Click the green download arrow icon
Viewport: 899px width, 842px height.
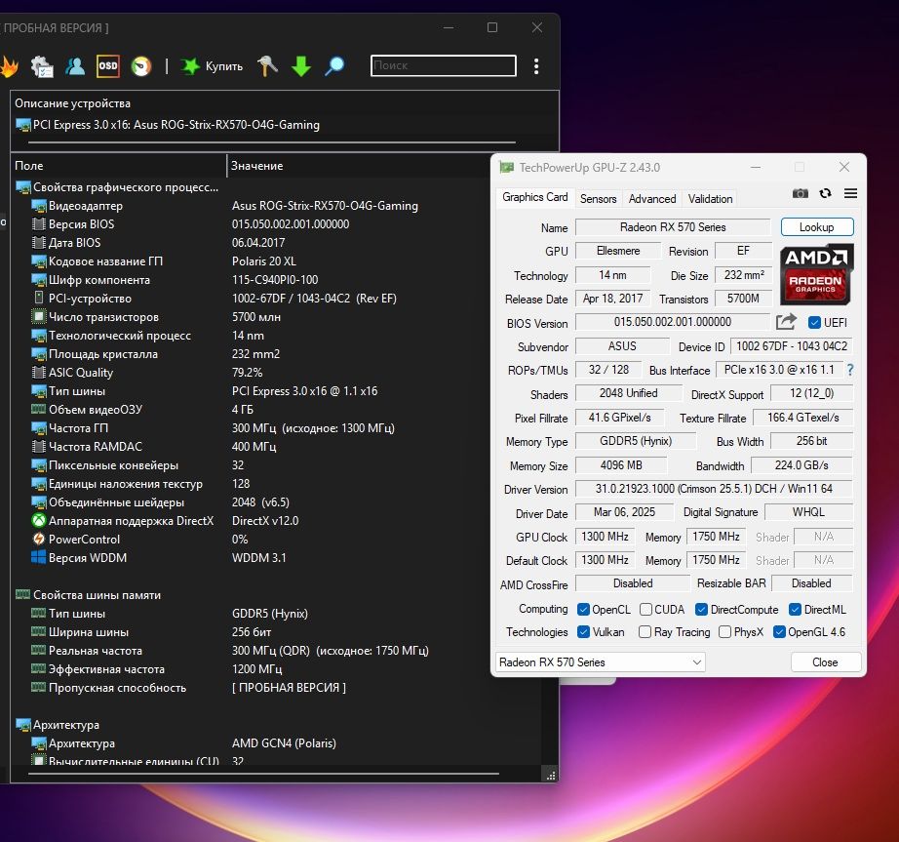point(301,66)
